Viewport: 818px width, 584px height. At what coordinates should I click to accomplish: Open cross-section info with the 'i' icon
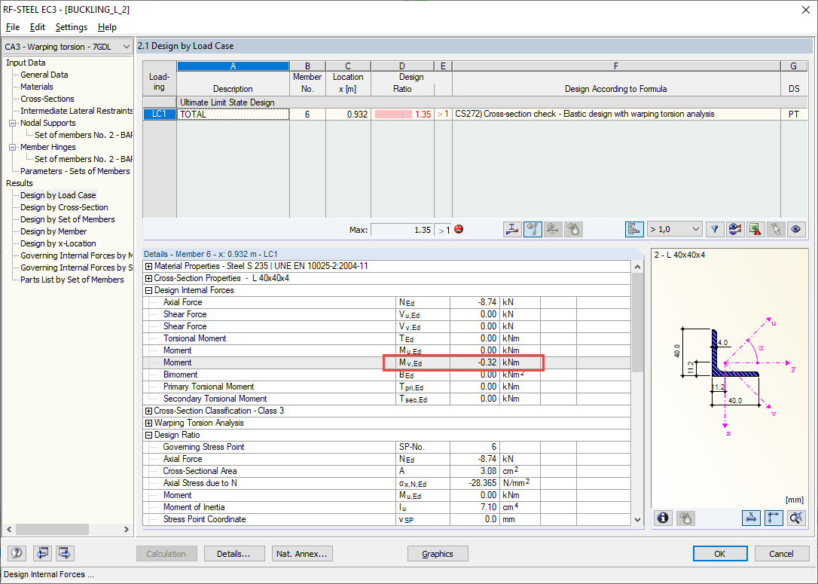(x=663, y=518)
